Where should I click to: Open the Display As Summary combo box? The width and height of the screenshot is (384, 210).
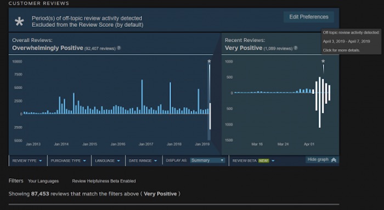click(207, 160)
